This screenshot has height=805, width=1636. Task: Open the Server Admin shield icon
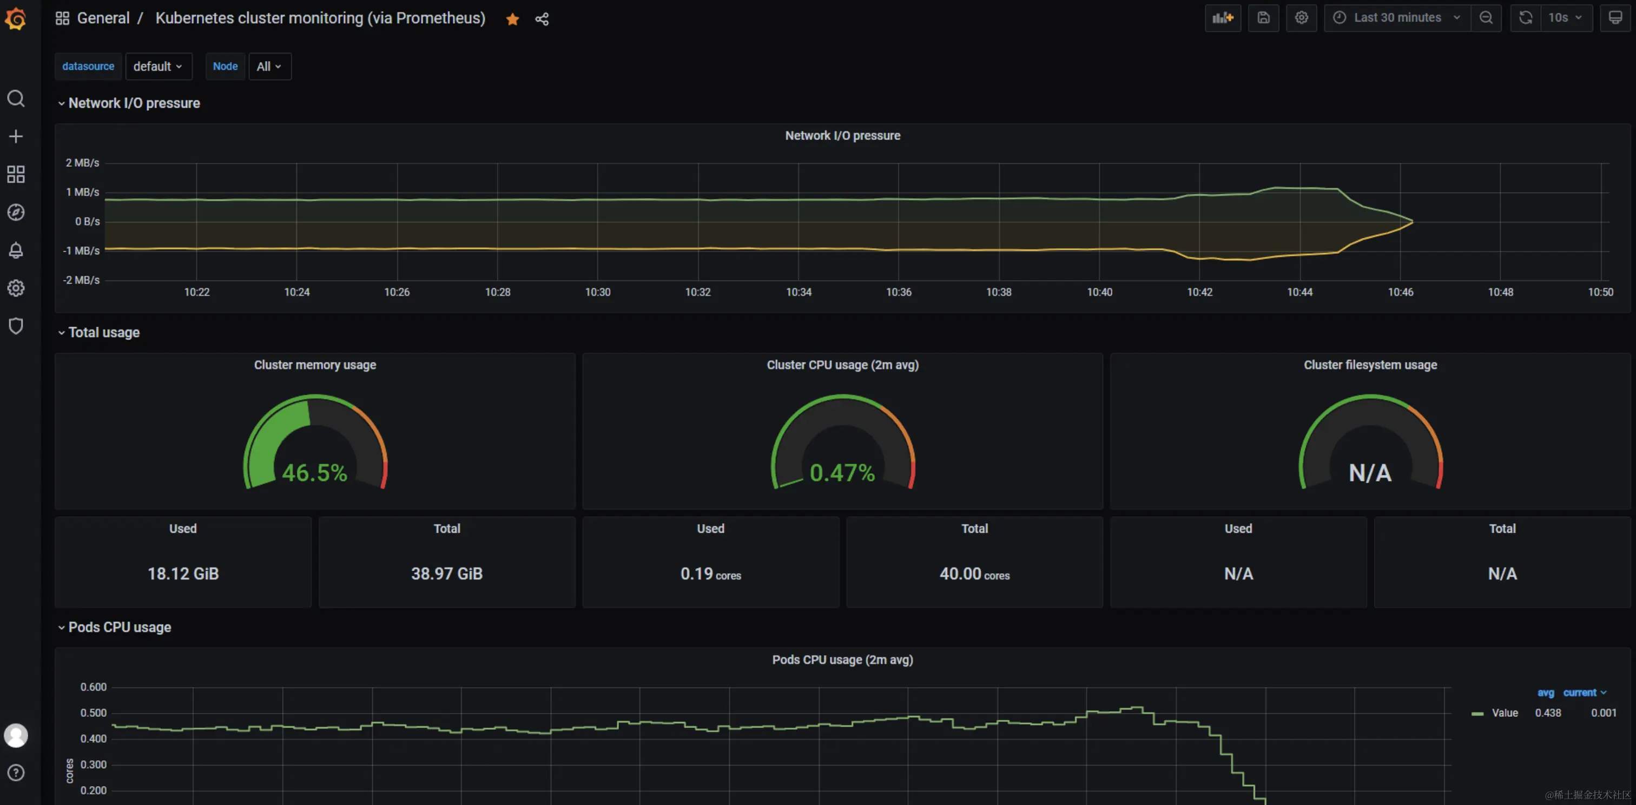(16, 326)
